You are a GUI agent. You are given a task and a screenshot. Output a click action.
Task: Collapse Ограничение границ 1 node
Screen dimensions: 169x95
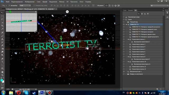click(x=128, y=39)
